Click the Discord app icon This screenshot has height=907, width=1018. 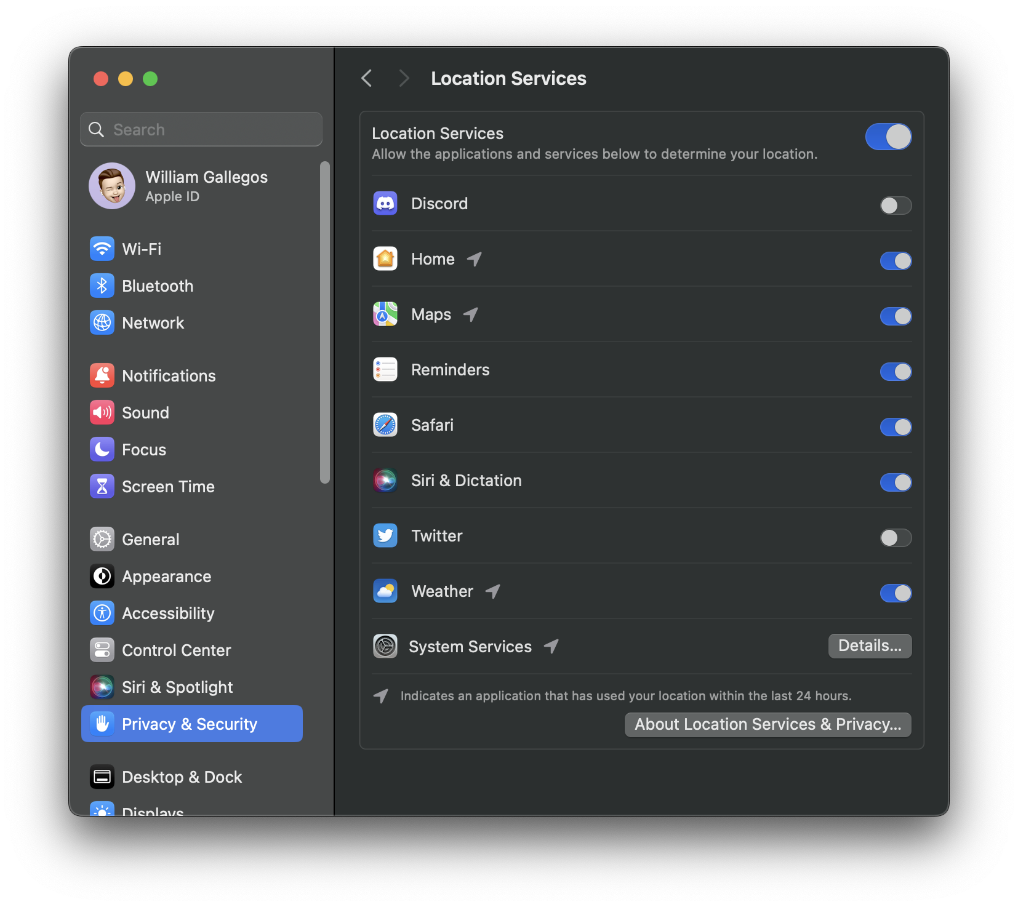[x=385, y=204]
